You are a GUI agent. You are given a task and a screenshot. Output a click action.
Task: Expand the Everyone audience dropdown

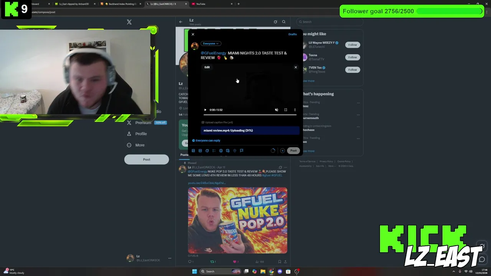[x=211, y=43]
